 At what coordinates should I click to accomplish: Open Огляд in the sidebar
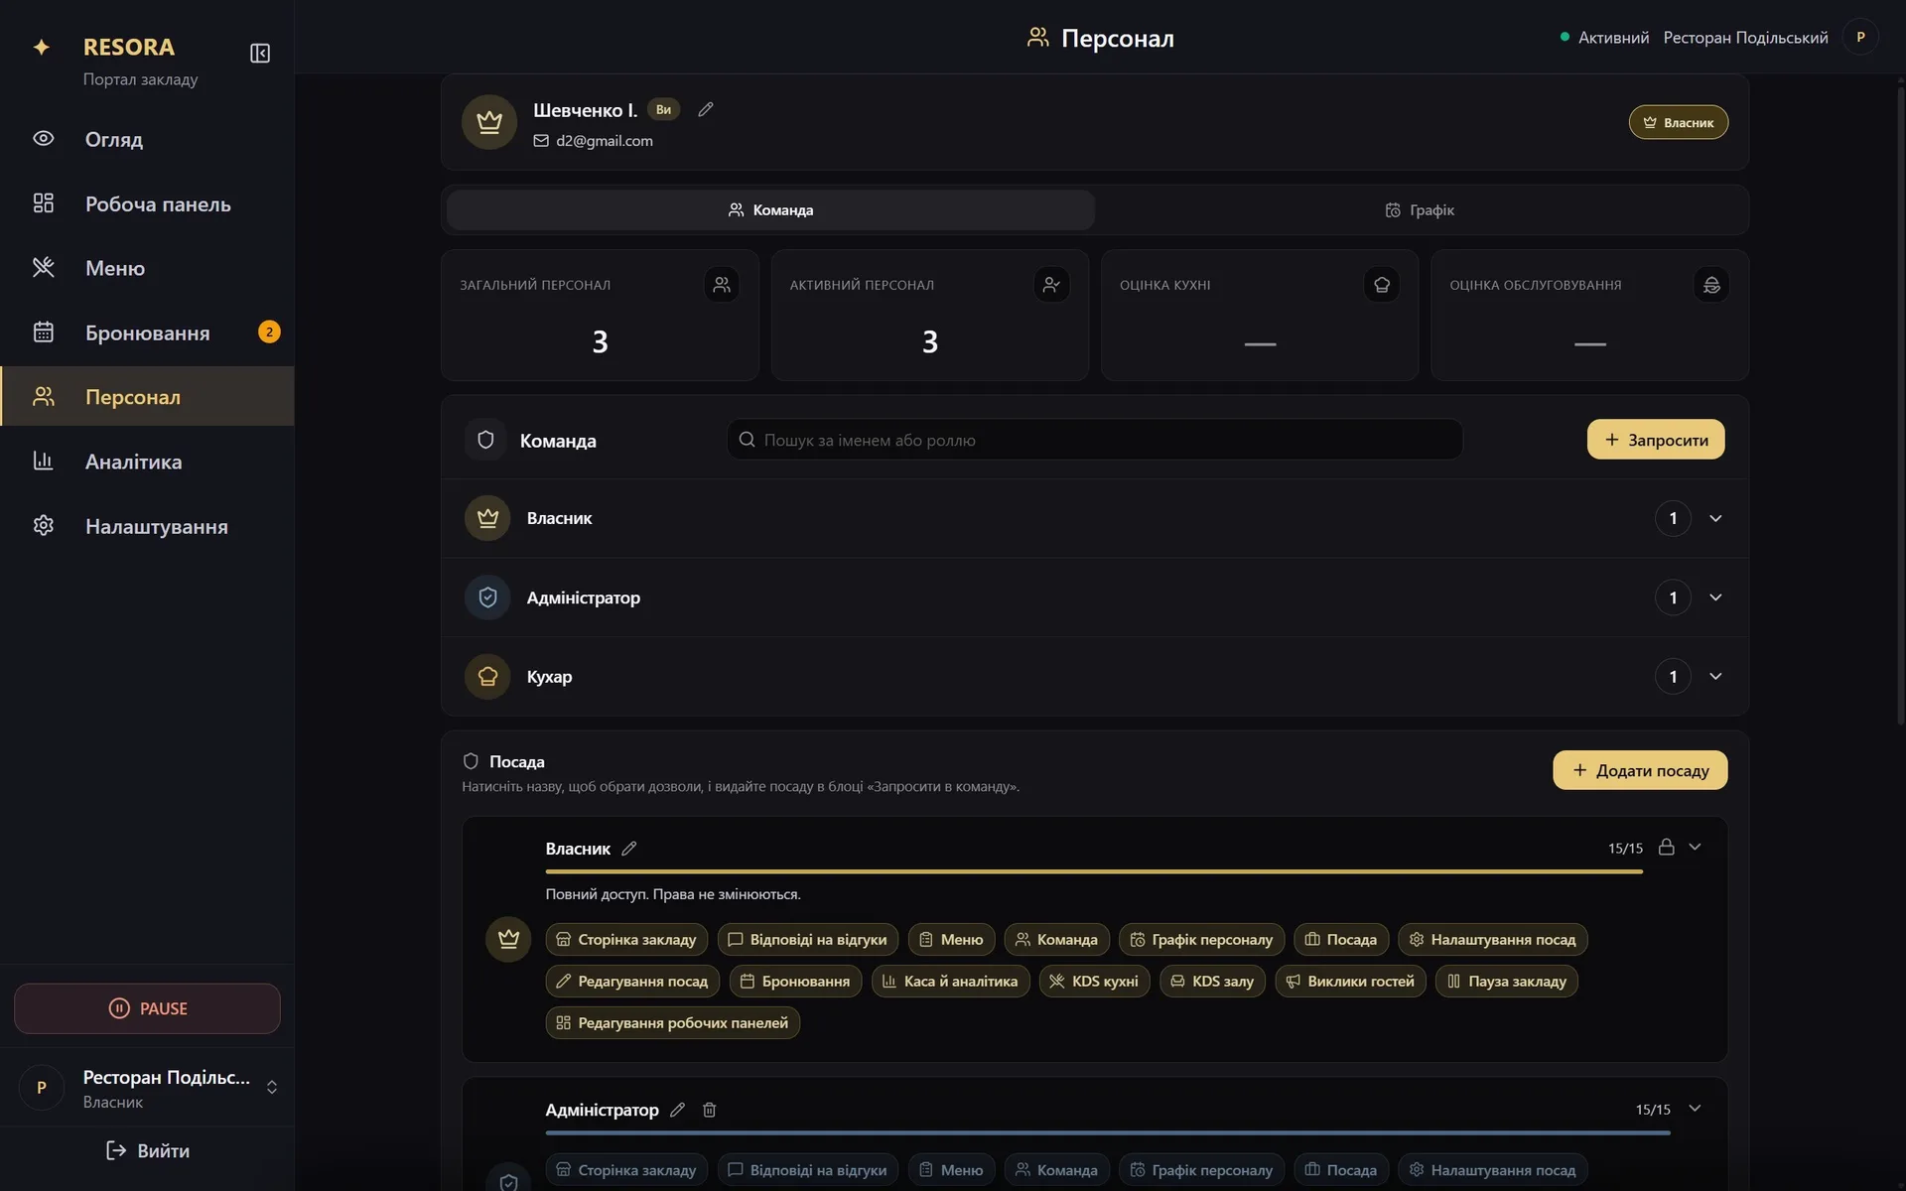click(x=147, y=139)
